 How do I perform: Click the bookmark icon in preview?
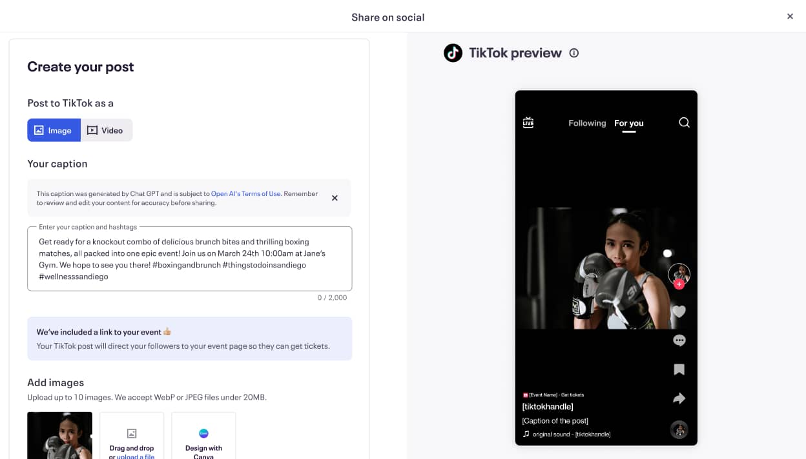(679, 369)
